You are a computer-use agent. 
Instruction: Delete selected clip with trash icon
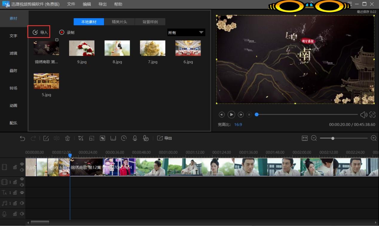[x=68, y=138]
